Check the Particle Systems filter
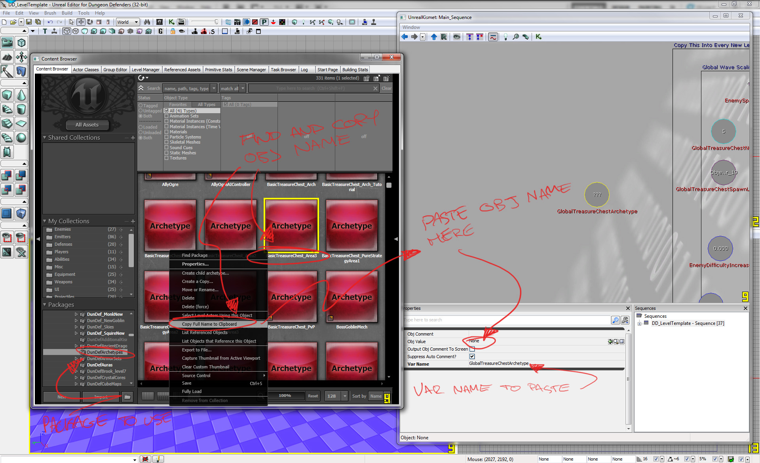 click(x=167, y=137)
